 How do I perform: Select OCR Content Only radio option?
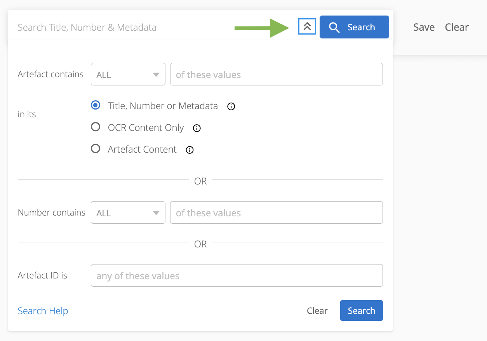click(96, 127)
